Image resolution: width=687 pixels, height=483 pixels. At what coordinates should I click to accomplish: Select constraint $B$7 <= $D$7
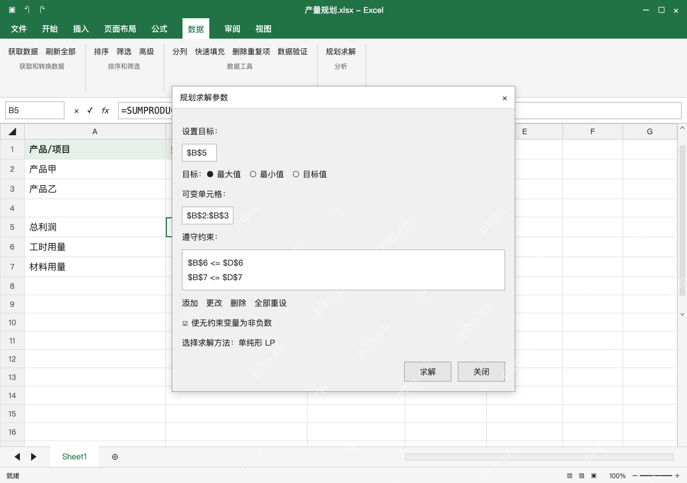pyautogui.click(x=215, y=277)
